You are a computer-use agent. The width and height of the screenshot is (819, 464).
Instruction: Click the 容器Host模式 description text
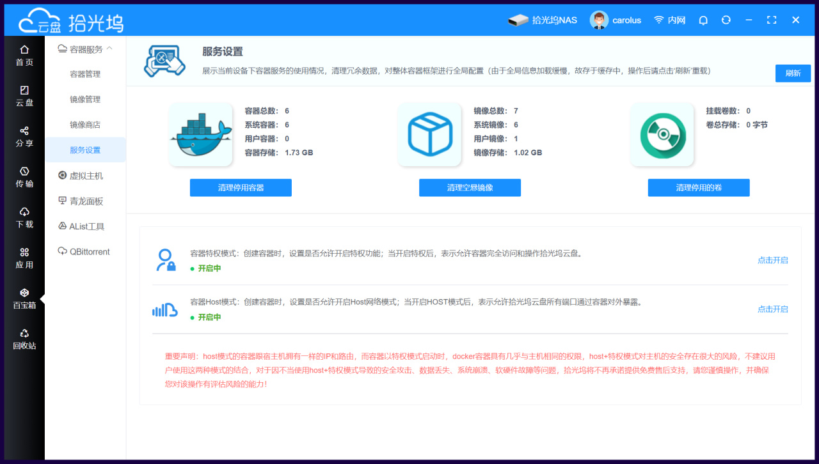[x=416, y=302]
